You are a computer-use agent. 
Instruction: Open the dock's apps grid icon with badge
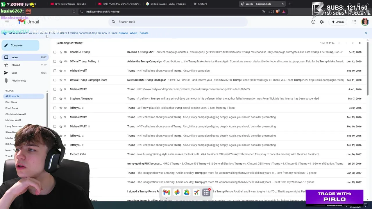pyautogui.click(x=206, y=192)
